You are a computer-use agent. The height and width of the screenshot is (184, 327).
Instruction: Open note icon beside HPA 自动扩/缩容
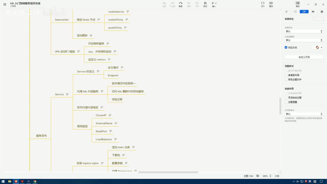coord(78,52)
